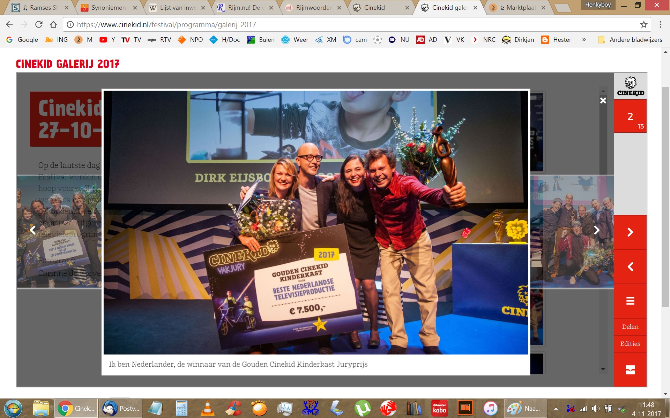Click the Chrome forward arrow
This screenshot has width=670, height=418.
24,24
